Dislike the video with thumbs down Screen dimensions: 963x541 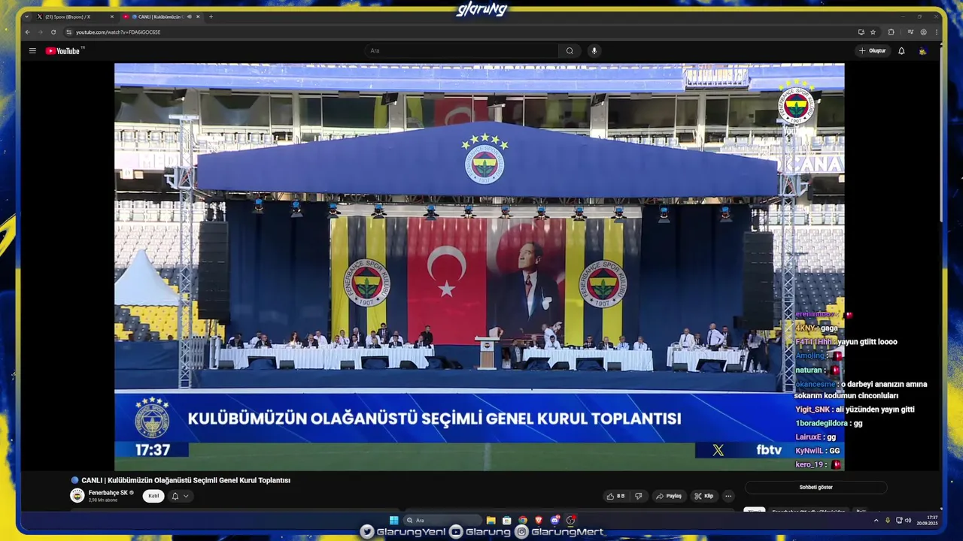click(x=639, y=496)
